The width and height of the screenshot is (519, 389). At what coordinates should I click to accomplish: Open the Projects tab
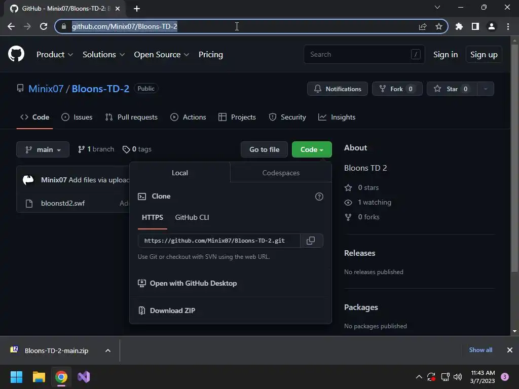[x=237, y=117]
